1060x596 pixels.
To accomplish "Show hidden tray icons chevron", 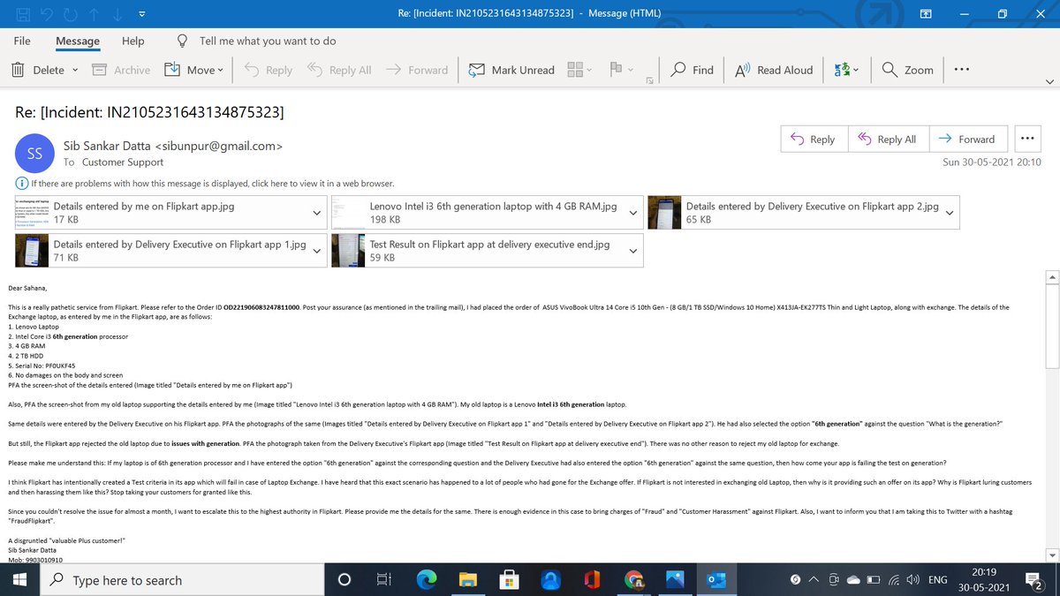I will coord(812,580).
